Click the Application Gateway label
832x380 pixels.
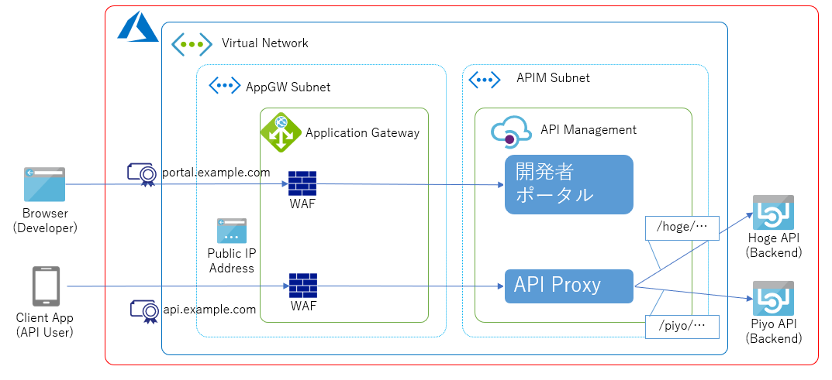(362, 132)
